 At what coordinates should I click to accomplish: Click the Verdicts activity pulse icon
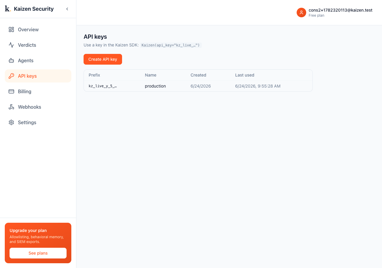tap(11, 45)
